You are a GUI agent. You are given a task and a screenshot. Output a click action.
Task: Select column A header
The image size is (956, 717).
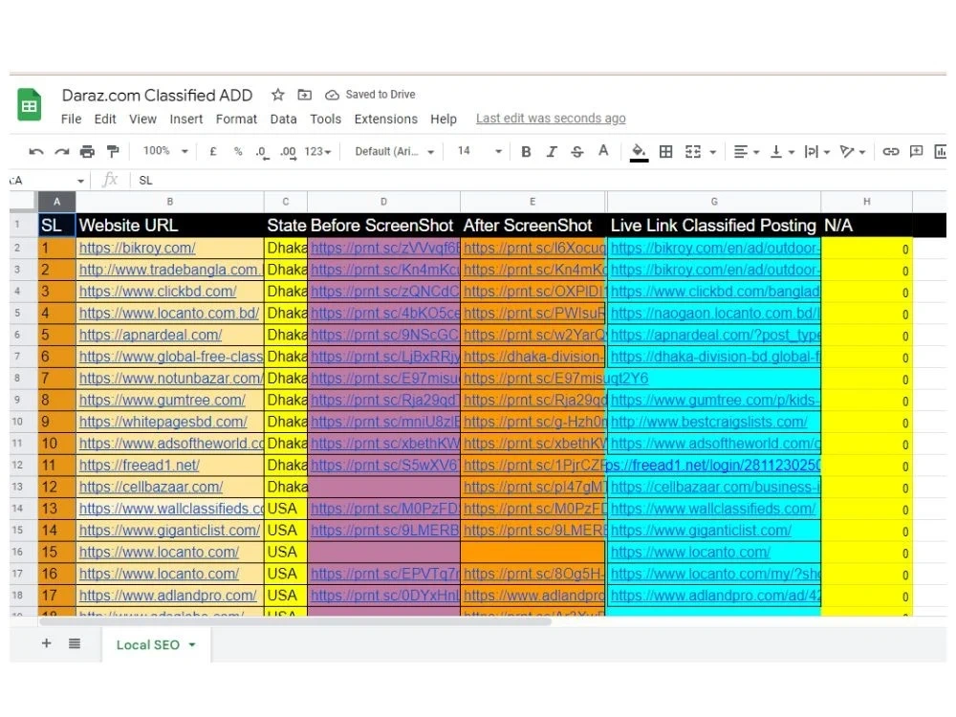[x=56, y=202]
